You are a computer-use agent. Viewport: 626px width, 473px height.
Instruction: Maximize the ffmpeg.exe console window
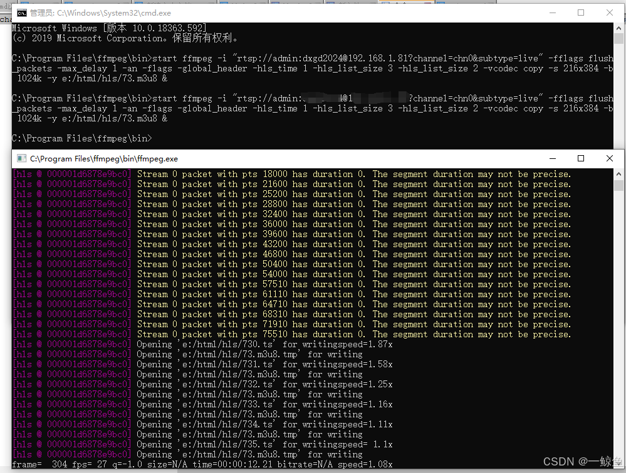pyautogui.click(x=581, y=158)
